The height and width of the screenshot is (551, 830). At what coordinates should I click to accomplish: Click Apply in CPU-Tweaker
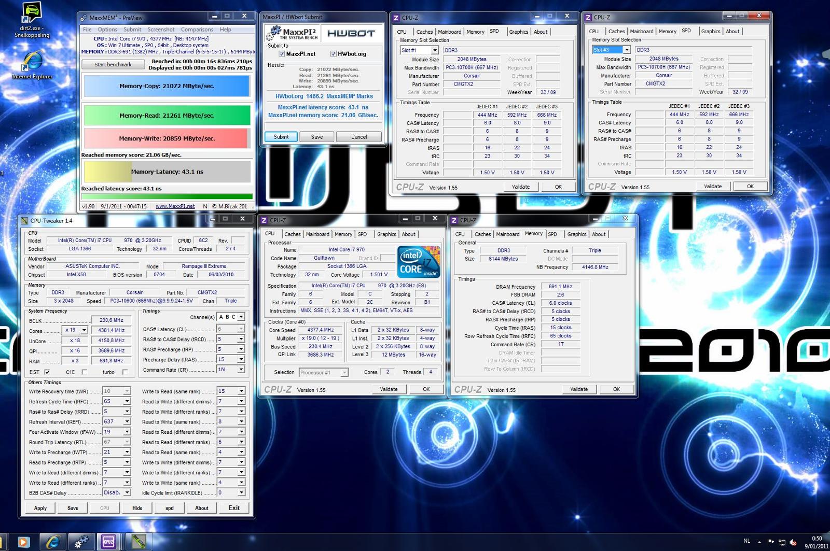click(40, 508)
